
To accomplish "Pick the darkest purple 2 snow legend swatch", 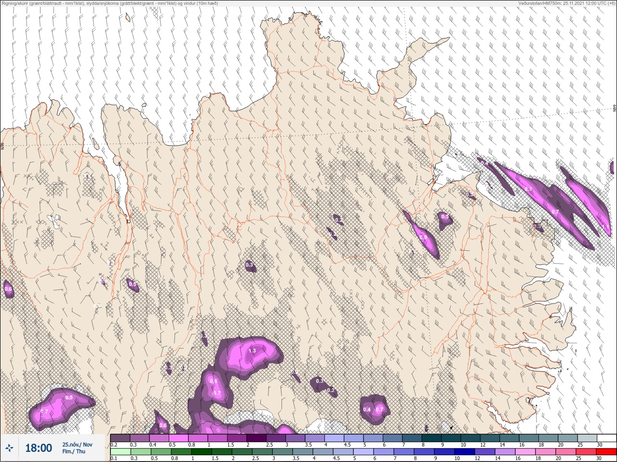I will pyautogui.click(x=256, y=438).
